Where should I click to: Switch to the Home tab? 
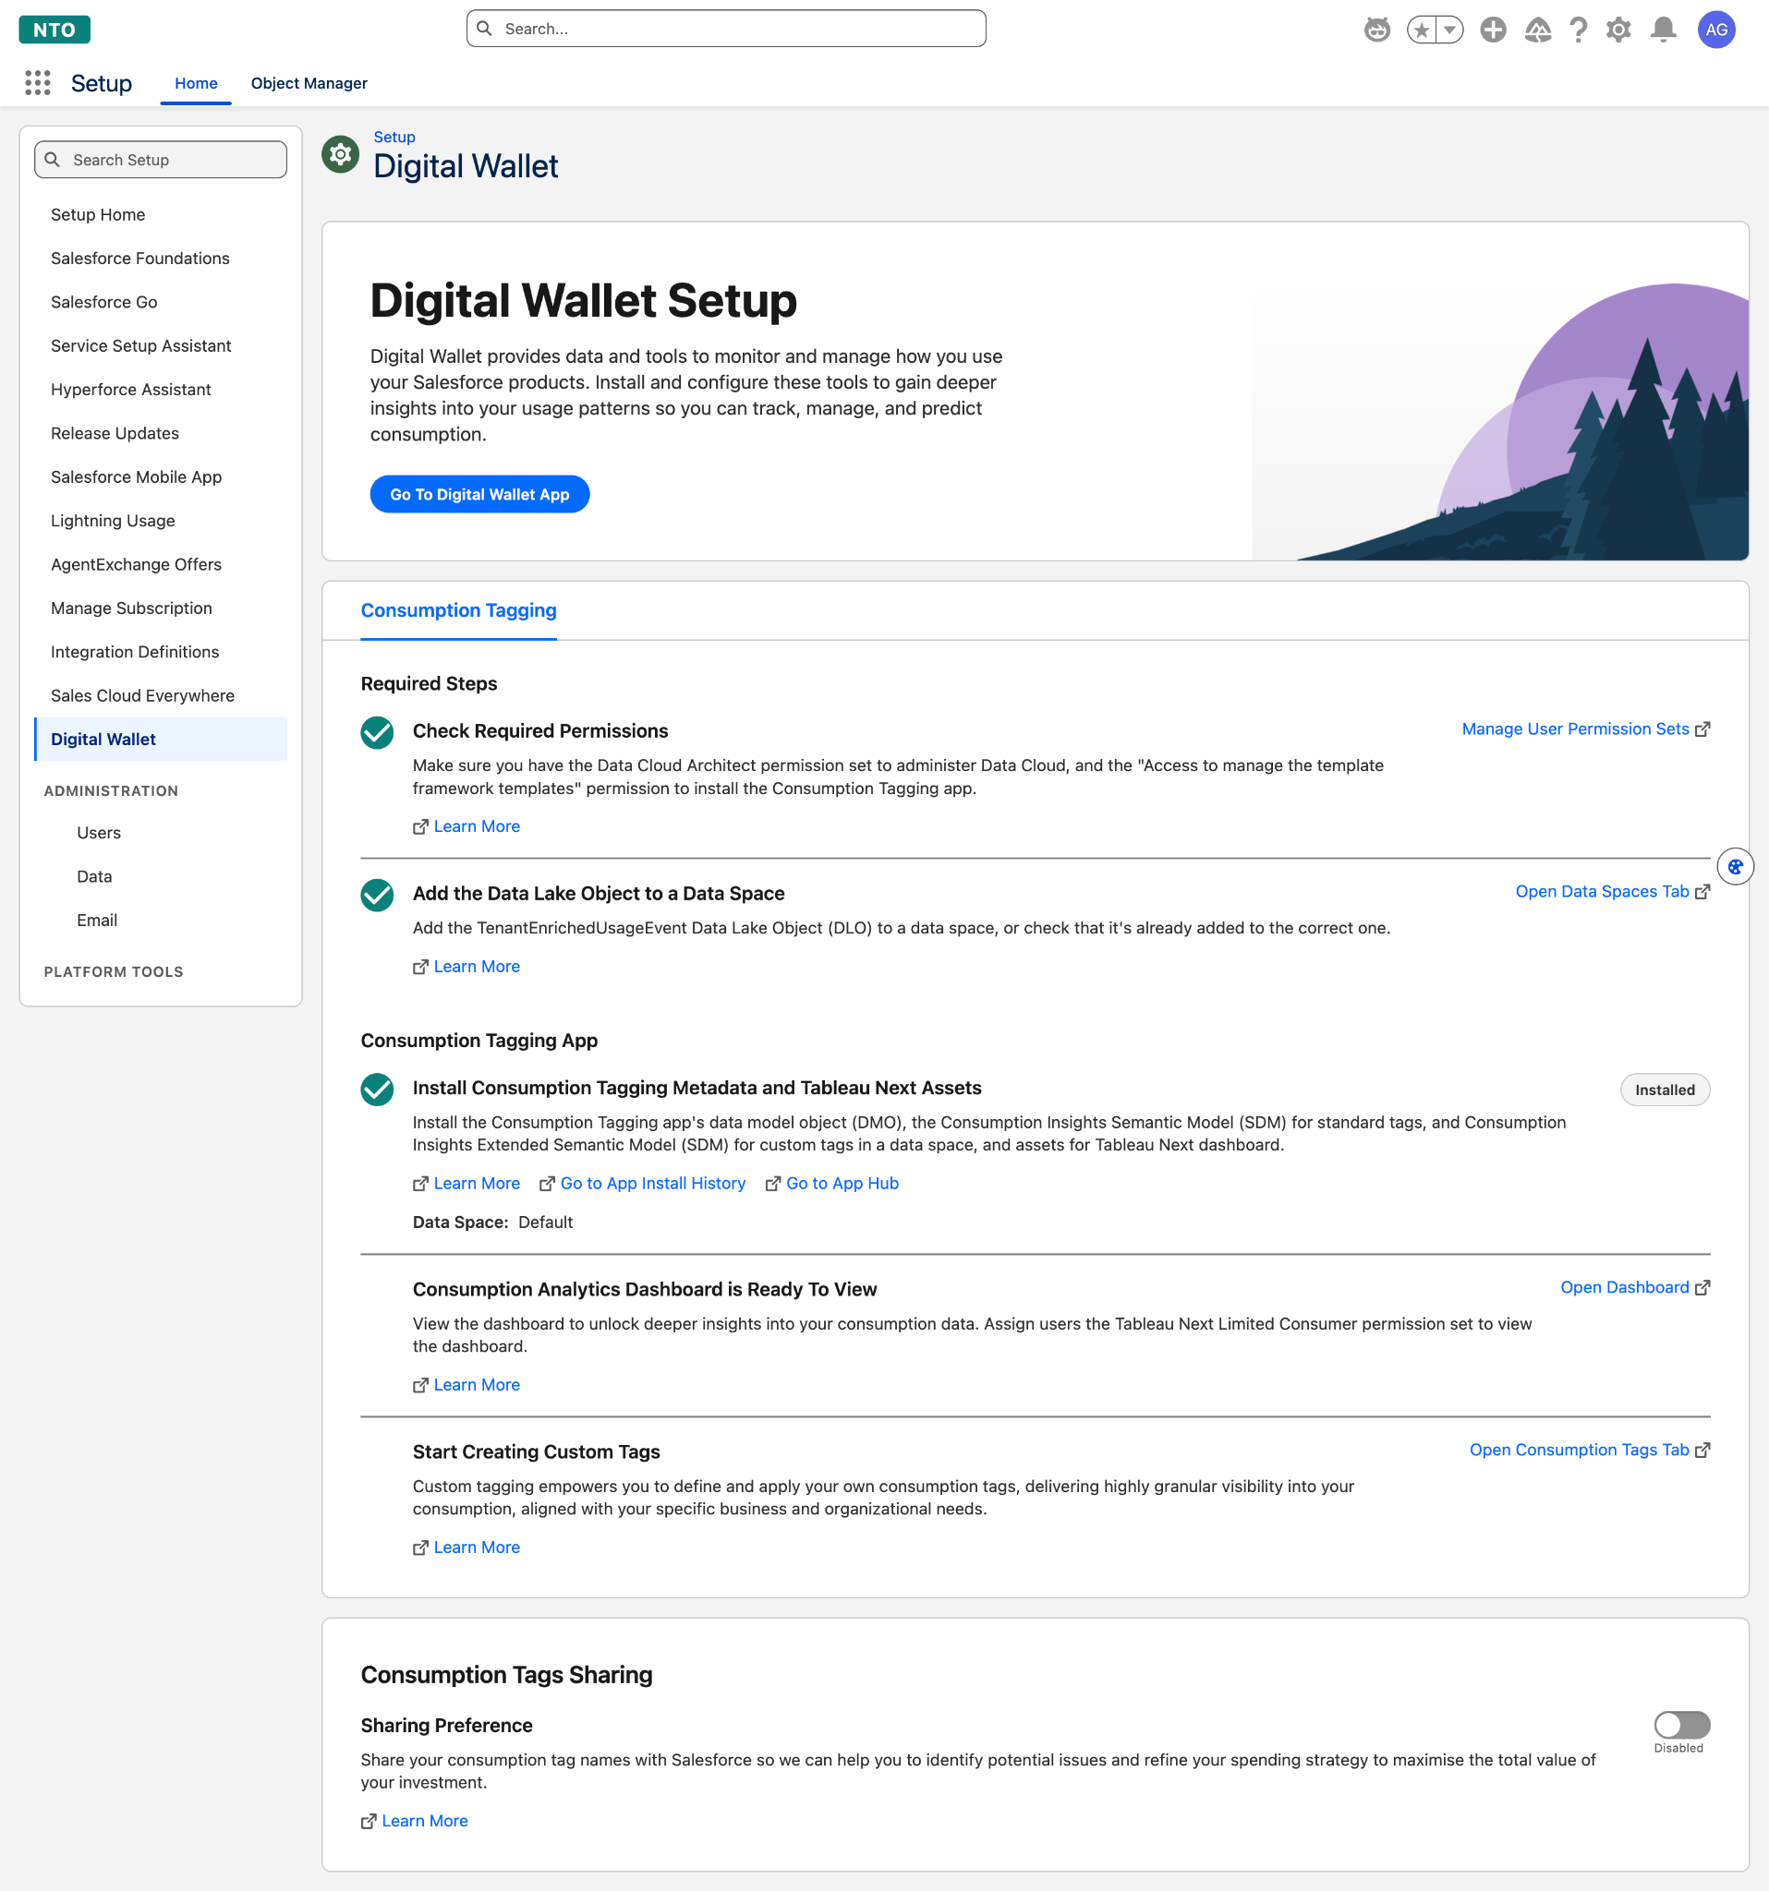click(x=196, y=83)
